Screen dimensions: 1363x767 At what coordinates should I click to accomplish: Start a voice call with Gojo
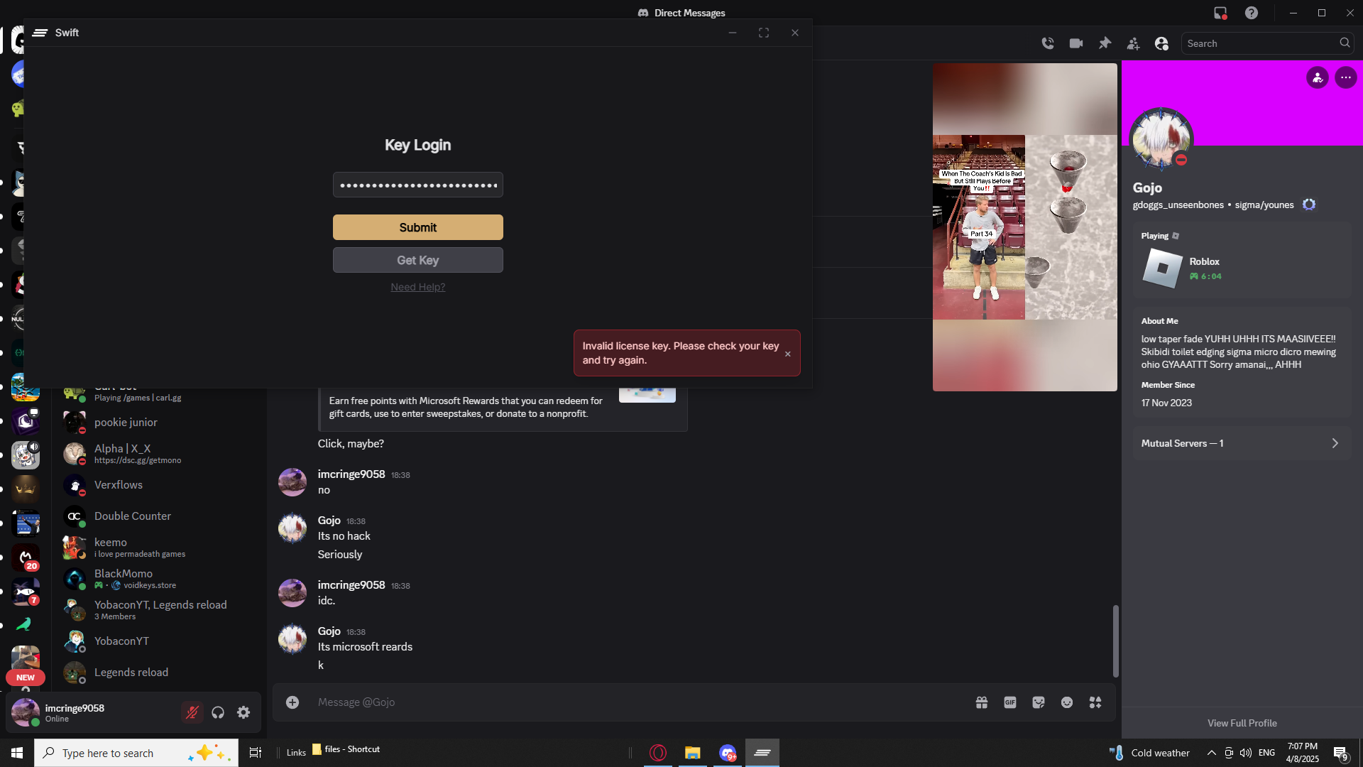[x=1048, y=43]
